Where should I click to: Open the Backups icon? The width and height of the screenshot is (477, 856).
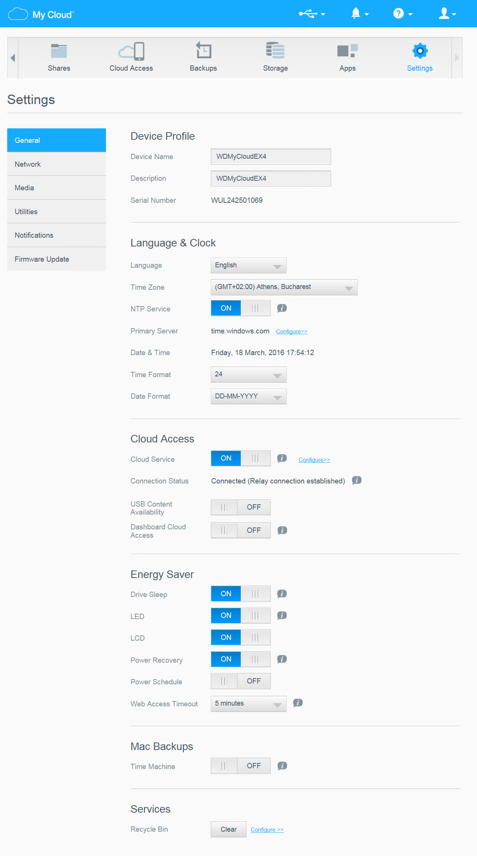click(204, 51)
